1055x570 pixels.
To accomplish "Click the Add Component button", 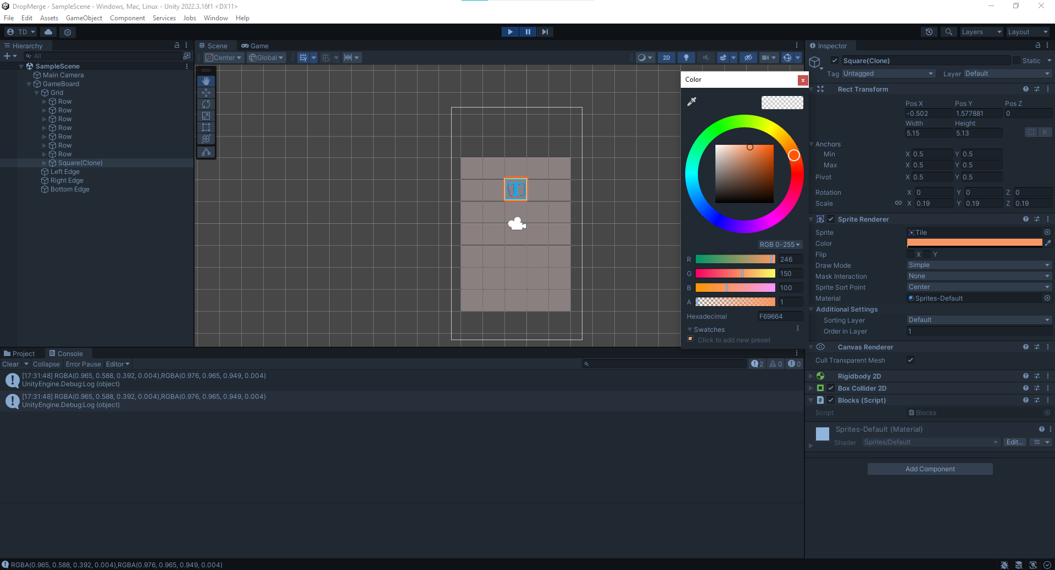I will (930, 469).
